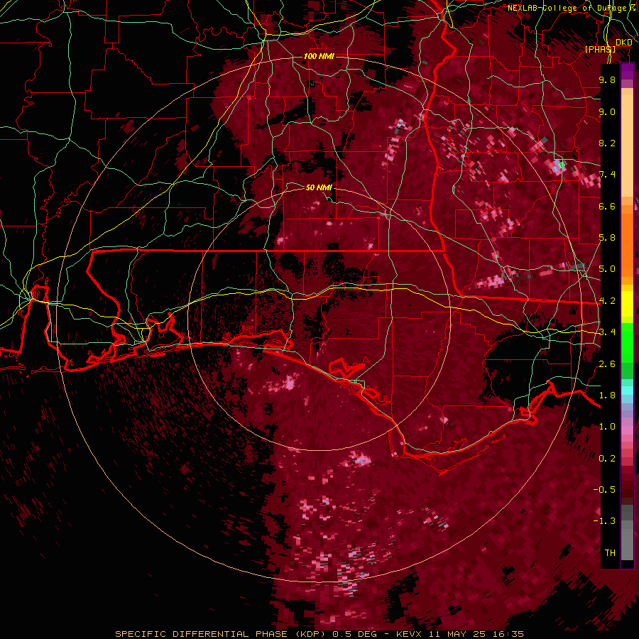
Task: Click the 2.6 value on the color scale
Action: pos(607,364)
